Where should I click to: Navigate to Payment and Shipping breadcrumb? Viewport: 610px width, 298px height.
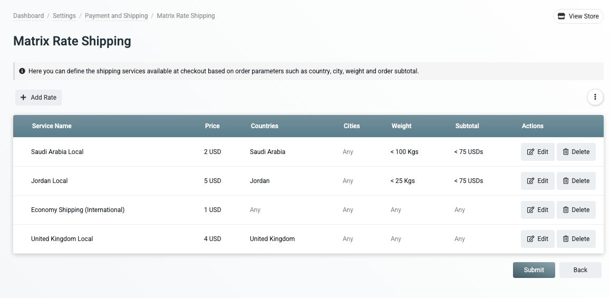(x=116, y=16)
